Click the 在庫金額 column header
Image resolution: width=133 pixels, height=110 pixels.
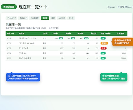pos(121,34)
